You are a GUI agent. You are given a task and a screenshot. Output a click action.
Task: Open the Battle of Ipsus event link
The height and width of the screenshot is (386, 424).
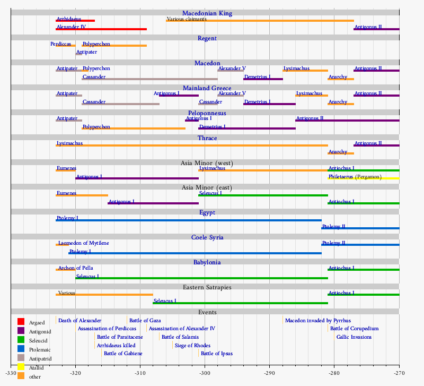pos(217,354)
